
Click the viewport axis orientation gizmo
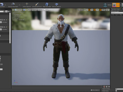coord(15,82)
